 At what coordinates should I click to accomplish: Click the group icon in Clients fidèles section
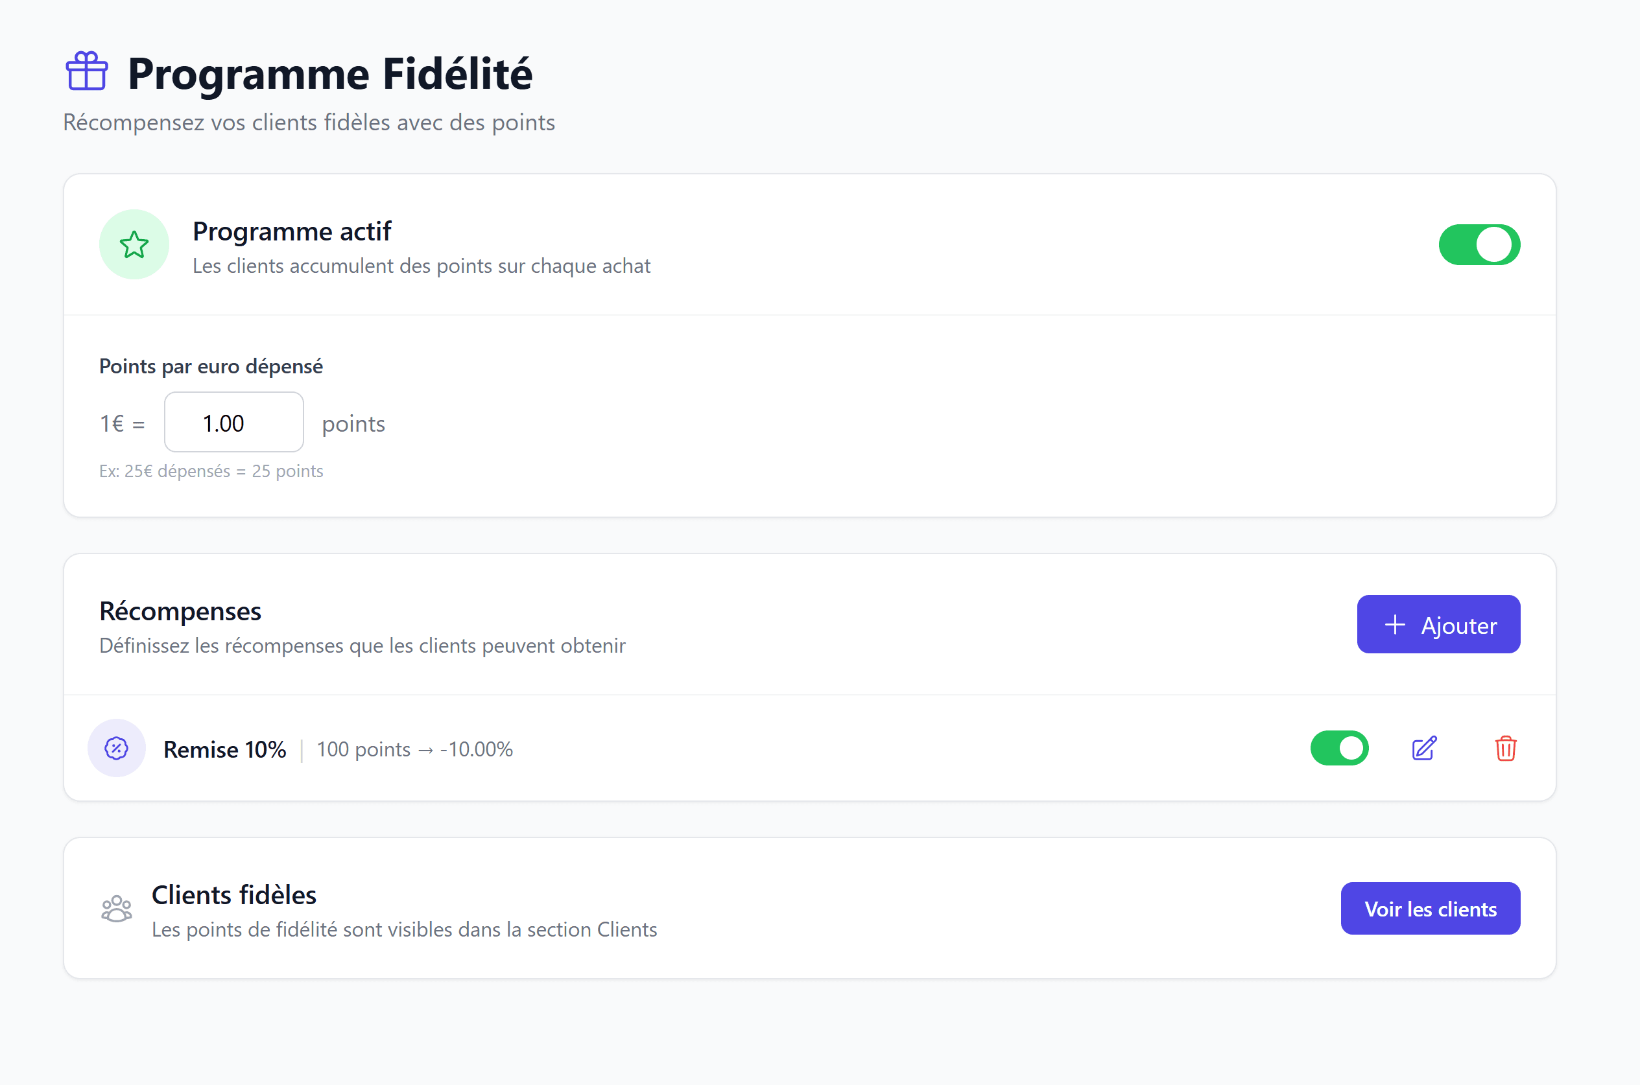tap(116, 909)
